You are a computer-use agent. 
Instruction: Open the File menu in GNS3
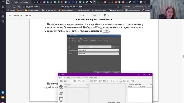(60, 78)
